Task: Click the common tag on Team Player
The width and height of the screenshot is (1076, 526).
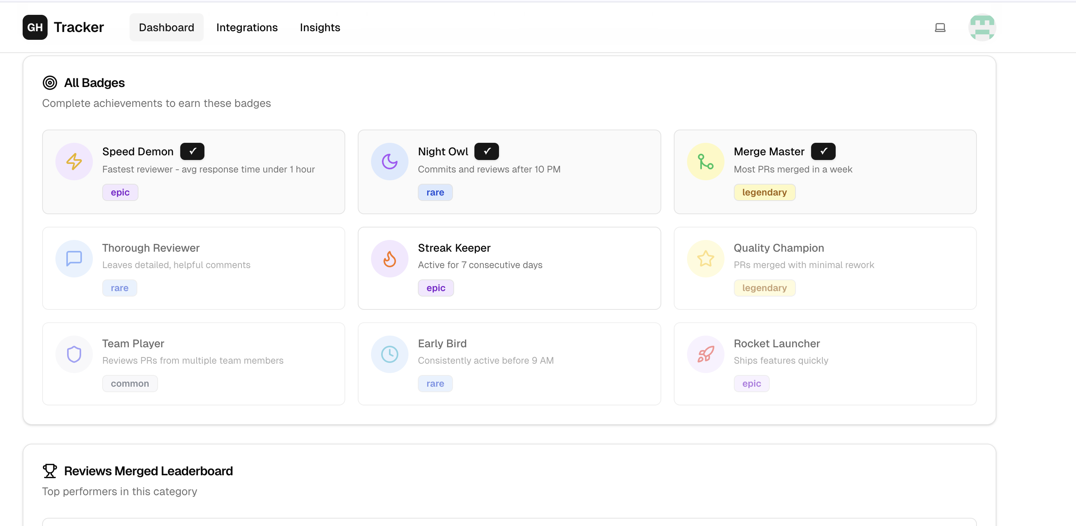Action: coord(130,383)
